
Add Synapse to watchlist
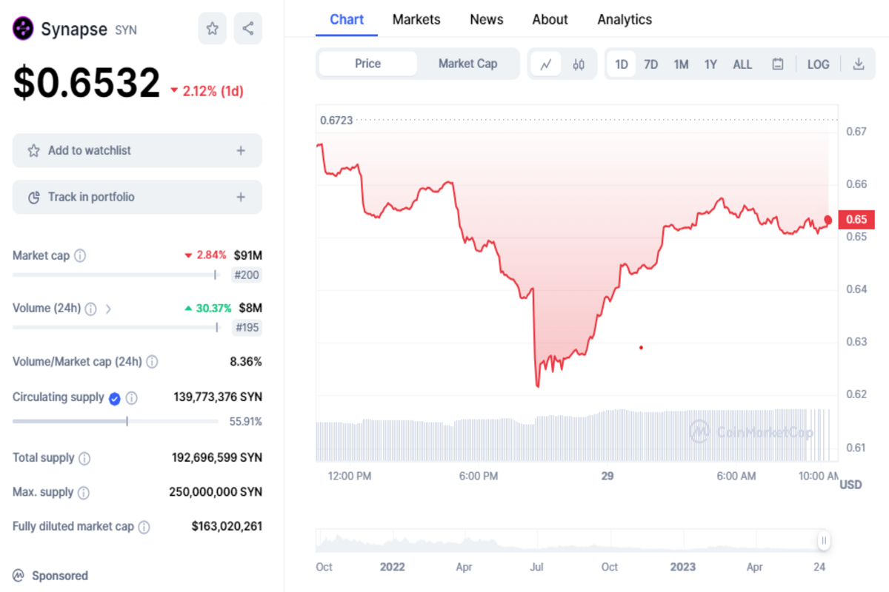[137, 151]
